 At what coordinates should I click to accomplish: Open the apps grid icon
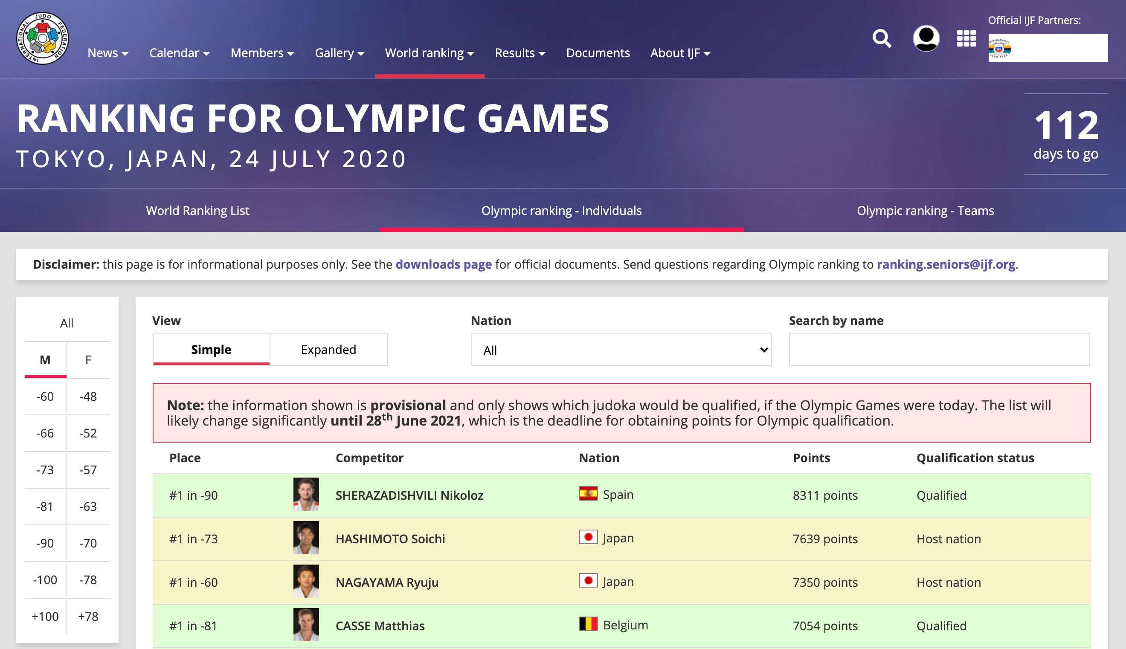966,39
